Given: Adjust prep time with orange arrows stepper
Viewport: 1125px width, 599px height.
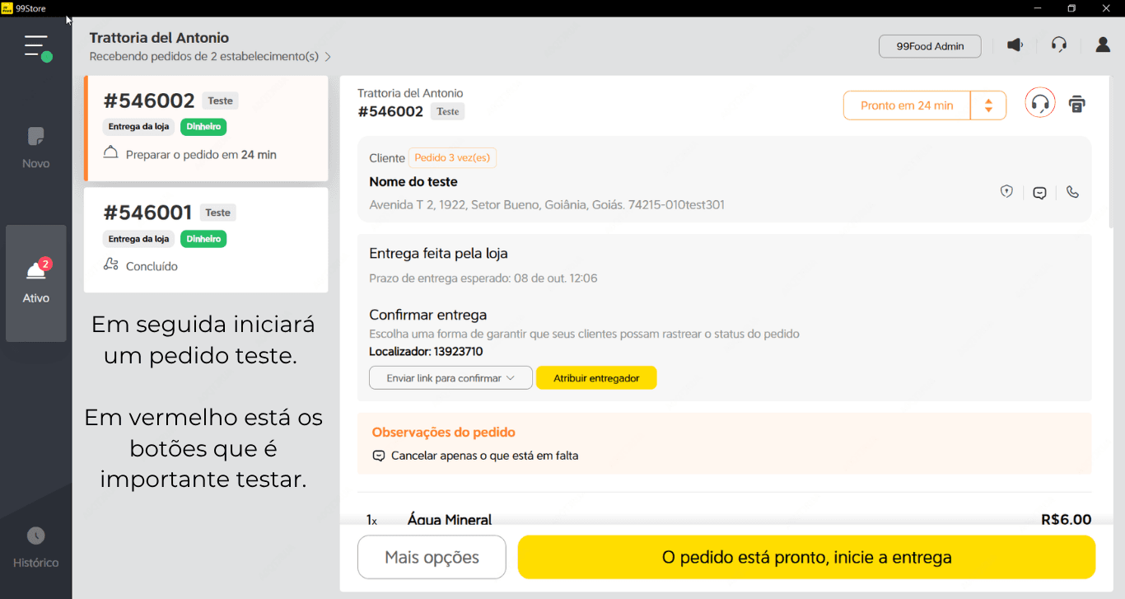Looking at the screenshot, I should 988,105.
